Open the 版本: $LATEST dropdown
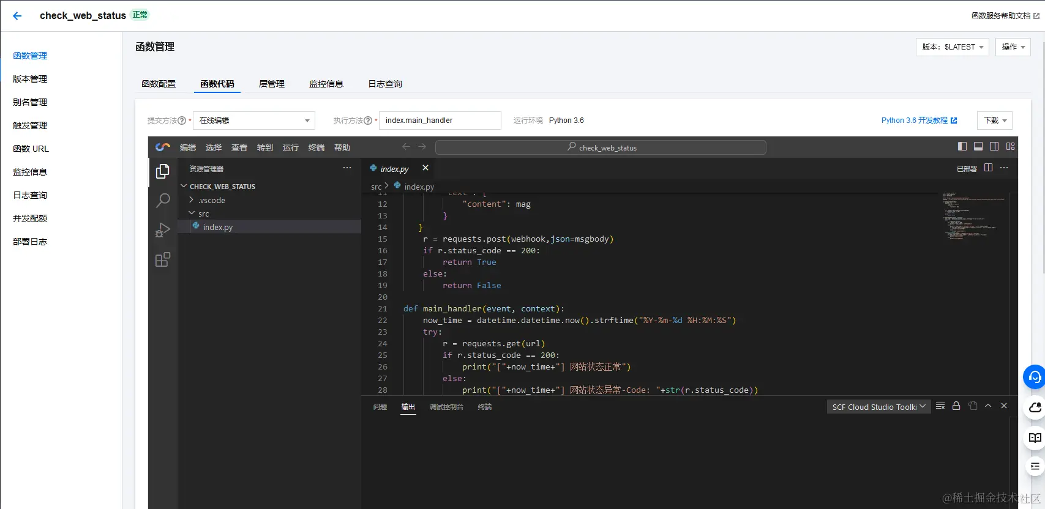This screenshot has height=509, width=1045. 953,47
